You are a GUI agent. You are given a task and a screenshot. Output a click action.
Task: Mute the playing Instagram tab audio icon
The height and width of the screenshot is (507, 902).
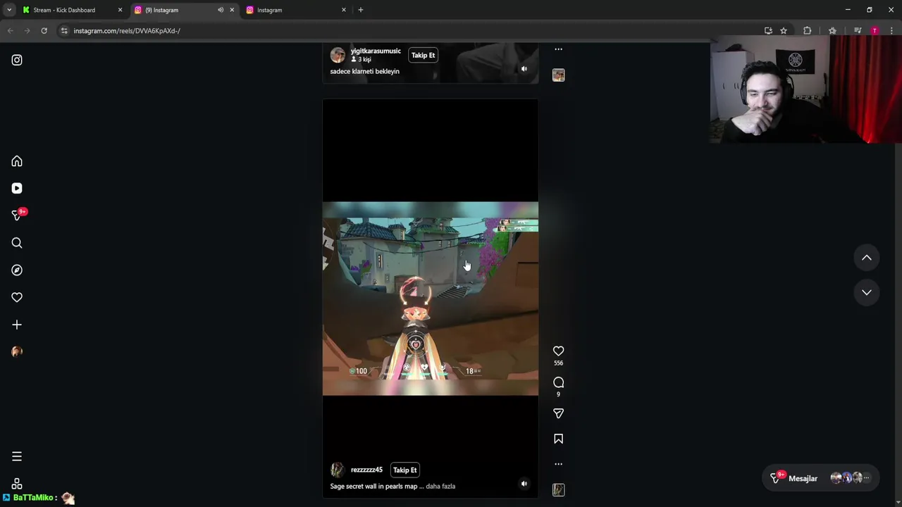(x=221, y=10)
